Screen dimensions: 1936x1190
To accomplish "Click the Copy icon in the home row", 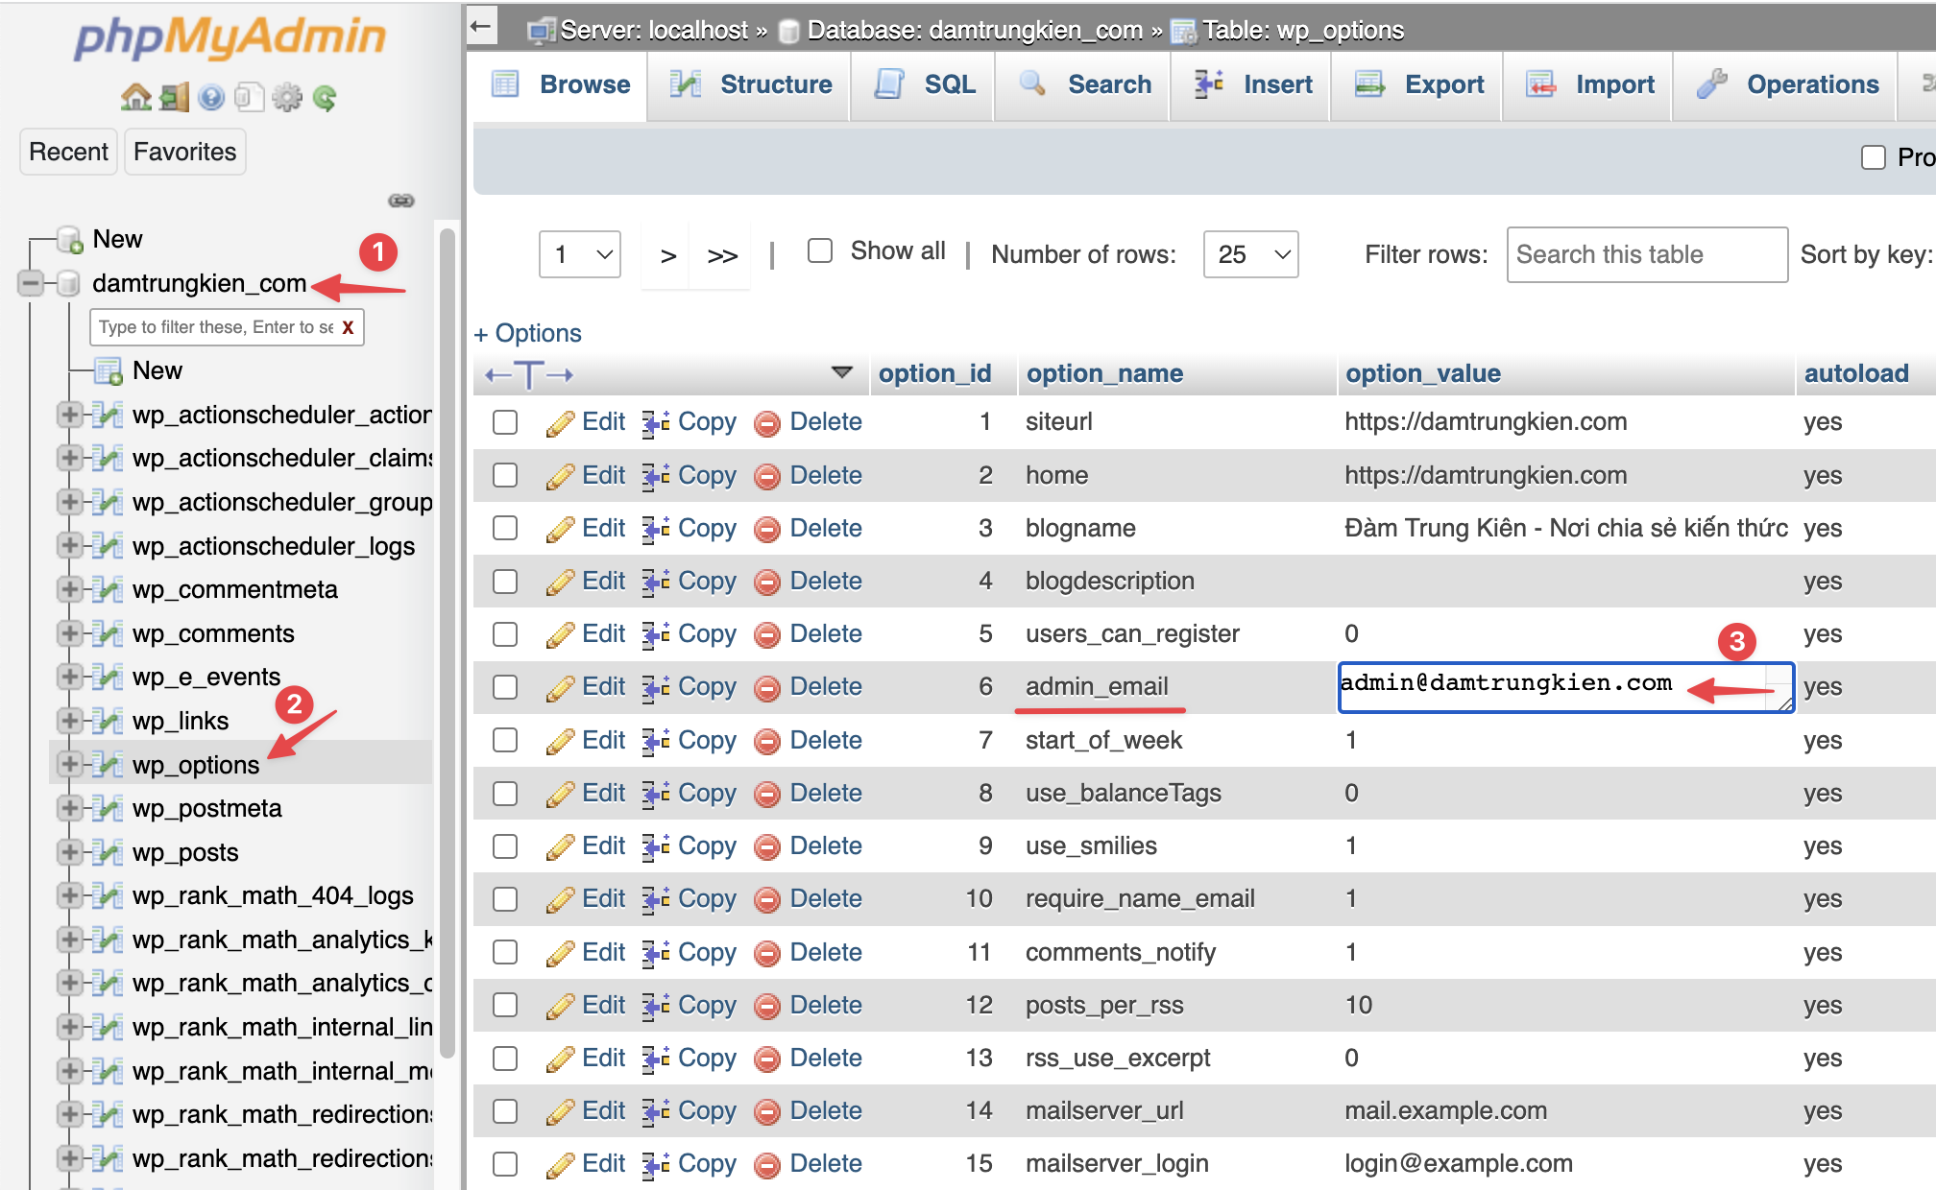I will pos(656,476).
